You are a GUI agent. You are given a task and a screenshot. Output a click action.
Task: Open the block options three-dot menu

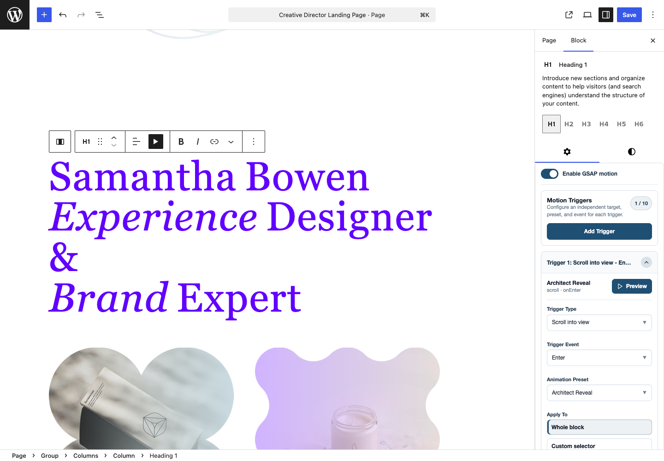tap(254, 142)
